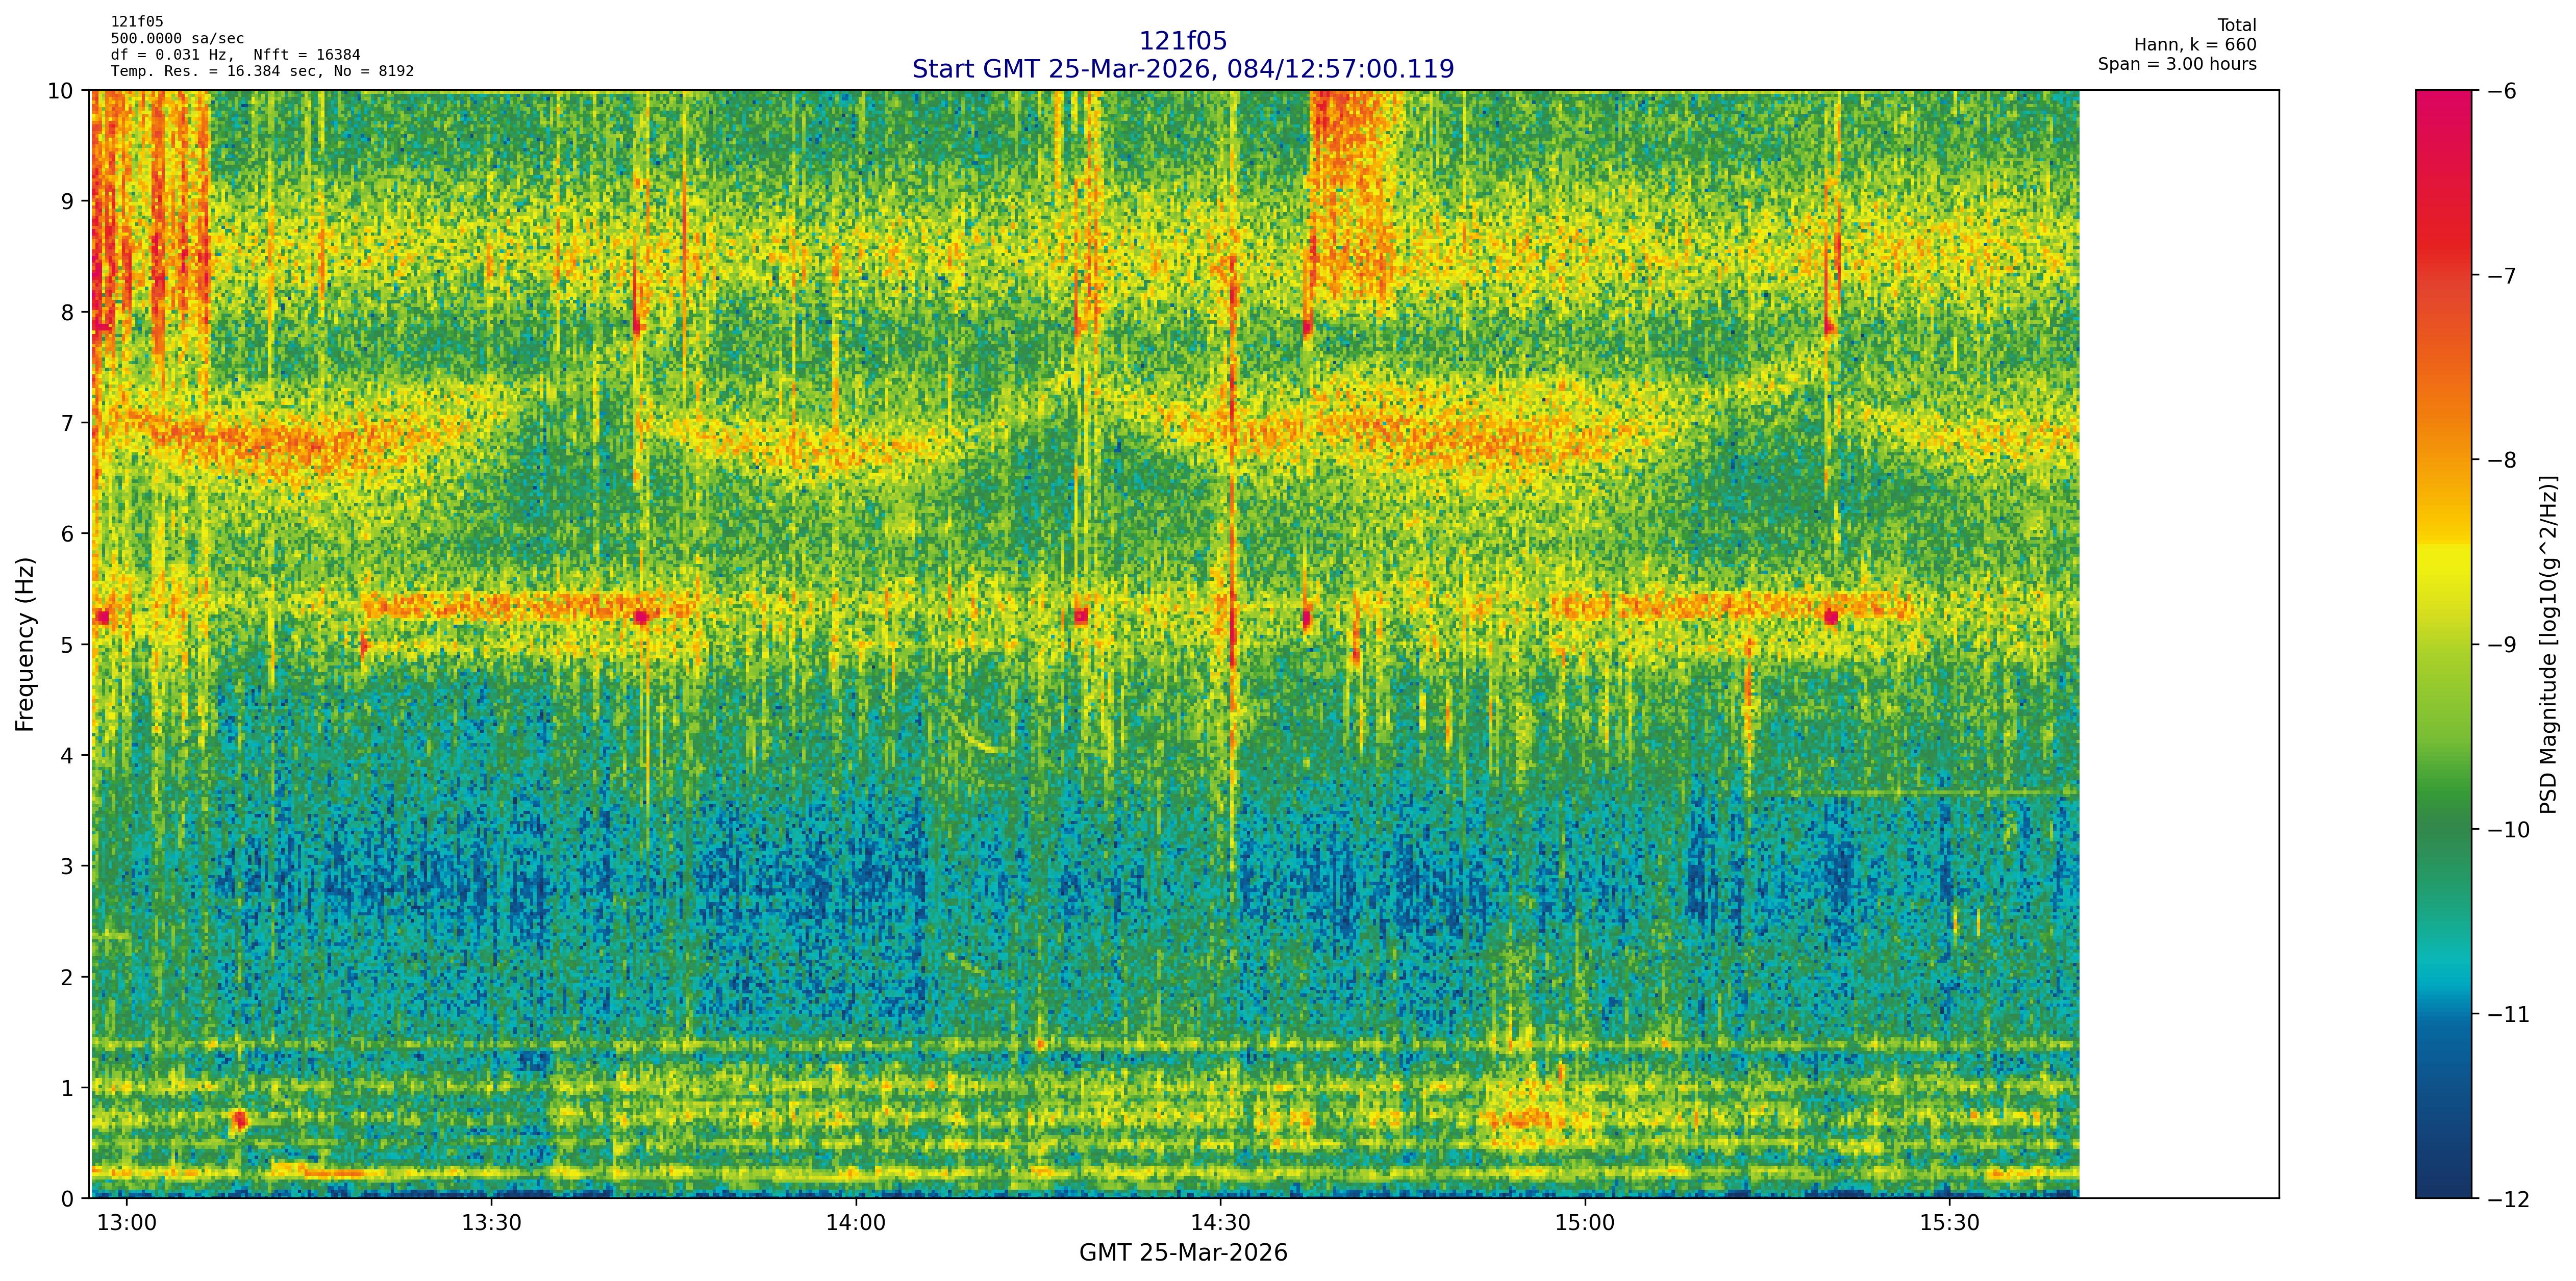
Task: Click the 'Span = 3.00 hours' text
Action: pyautogui.click(x=2176, y=64)
